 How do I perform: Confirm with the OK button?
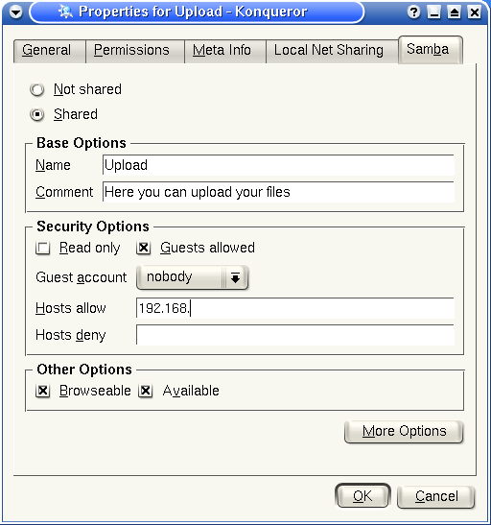[x=362, y=496]
